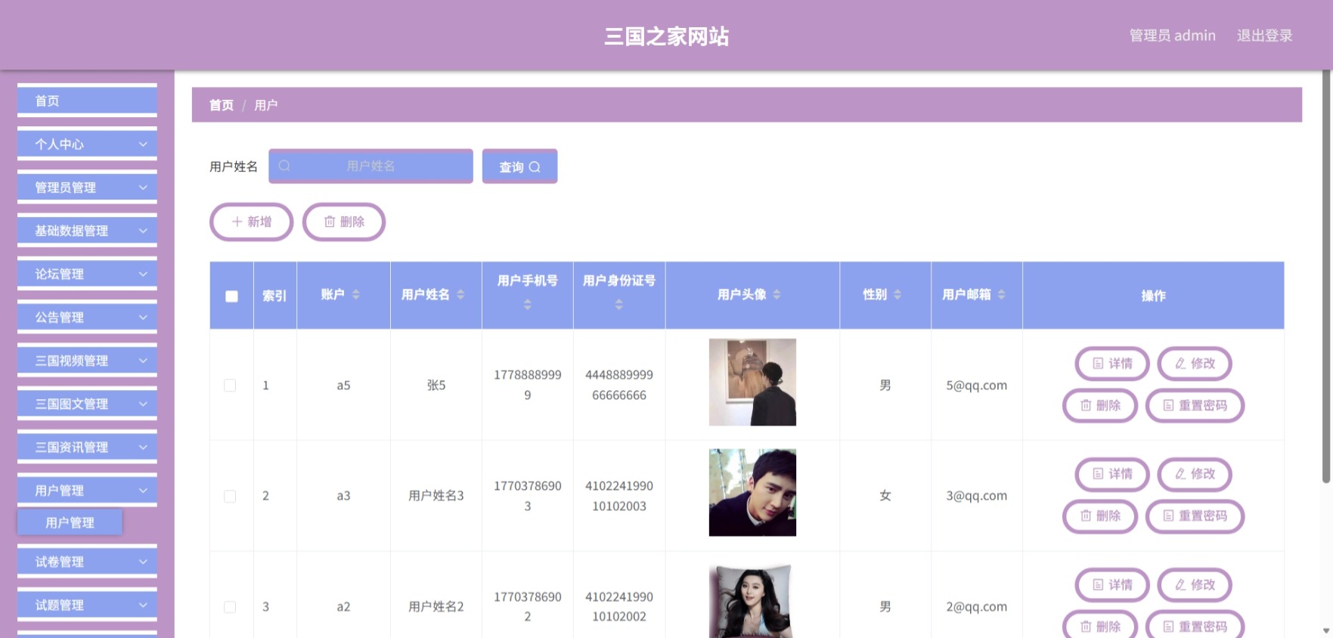
Task: Open 试卷管理 sidebar menu
Action: click(87, 562)
